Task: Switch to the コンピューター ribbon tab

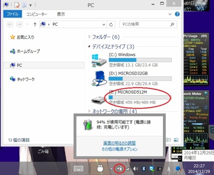Action: coord(37,14)
